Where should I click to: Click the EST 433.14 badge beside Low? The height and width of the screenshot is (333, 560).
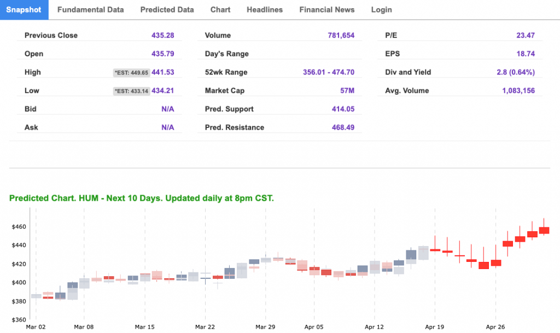131,91
